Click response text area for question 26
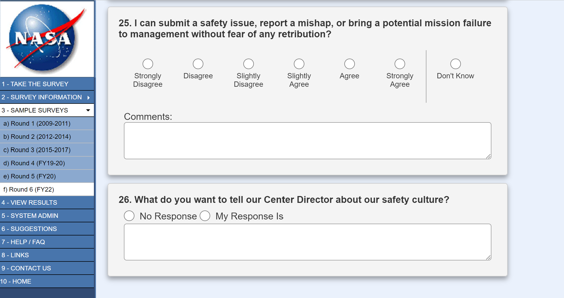 307,242
